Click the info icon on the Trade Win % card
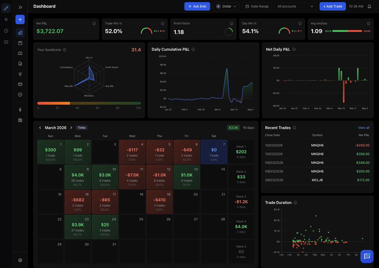 (x=163, y=23)
